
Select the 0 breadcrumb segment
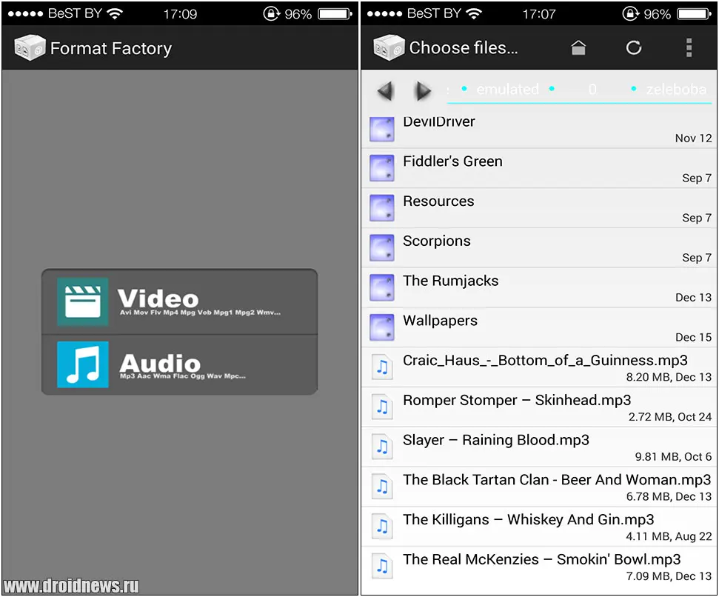point(592,89)
